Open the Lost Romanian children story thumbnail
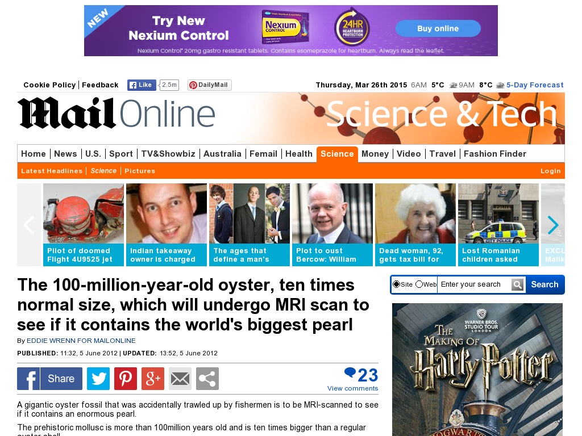The height and width of the screenshot is (436, 582). click(498, 225)
